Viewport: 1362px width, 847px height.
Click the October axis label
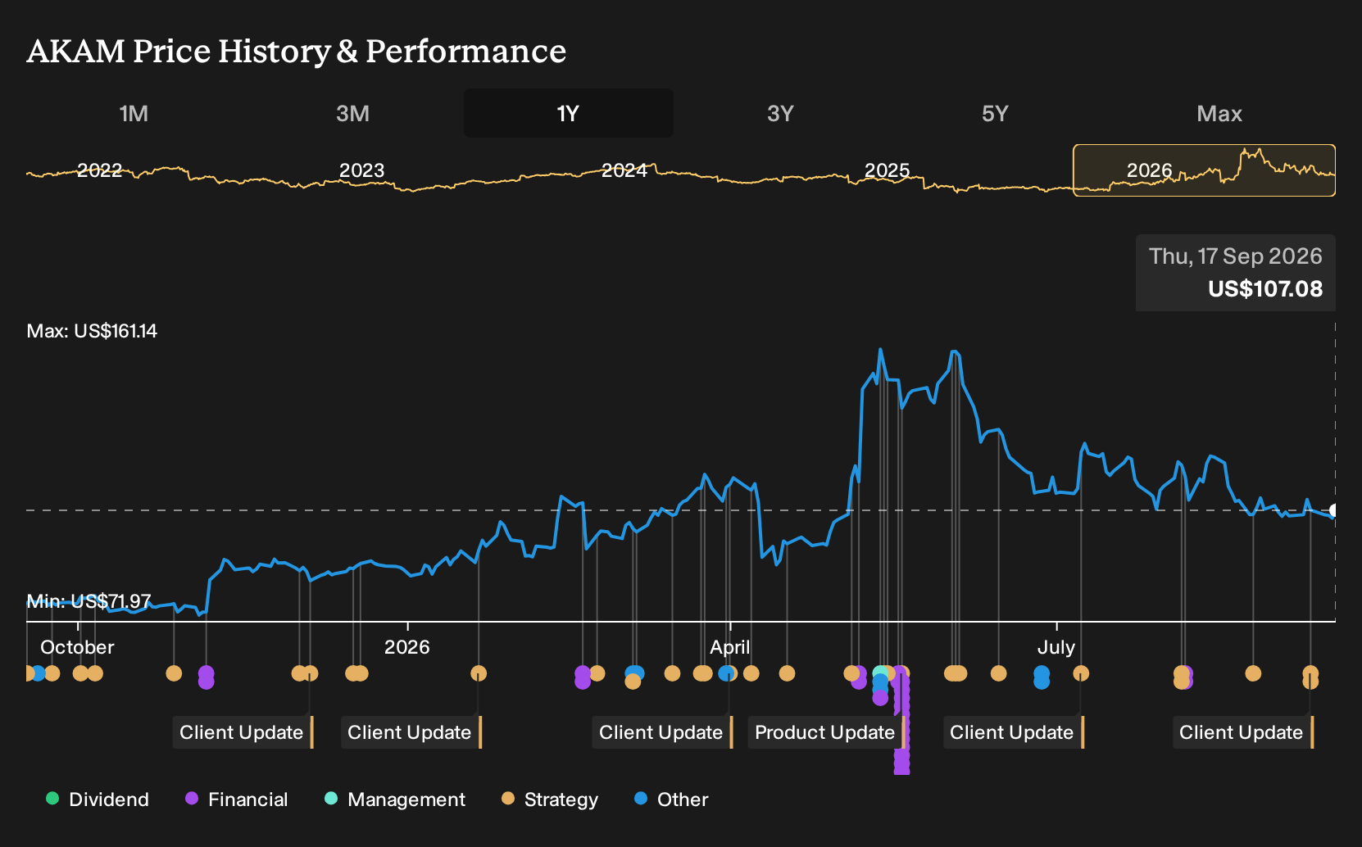point(77,647)
